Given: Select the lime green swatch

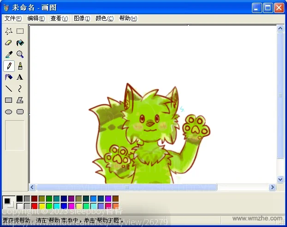Looking at the screenshot, I should pyautogui.click(x=49, y=206).
